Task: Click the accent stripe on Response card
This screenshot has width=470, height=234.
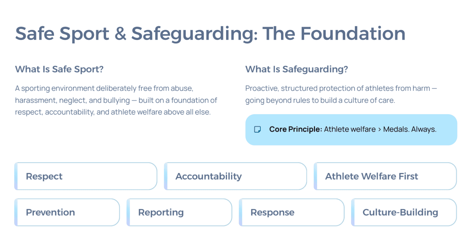Action: (241, 212)
